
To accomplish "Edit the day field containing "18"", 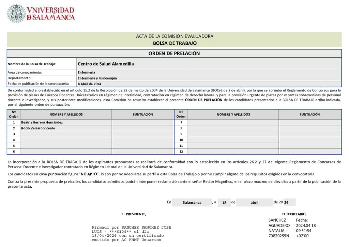I will tap(224, 202).
